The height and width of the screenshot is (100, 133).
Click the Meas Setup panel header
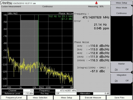point(122,3)
